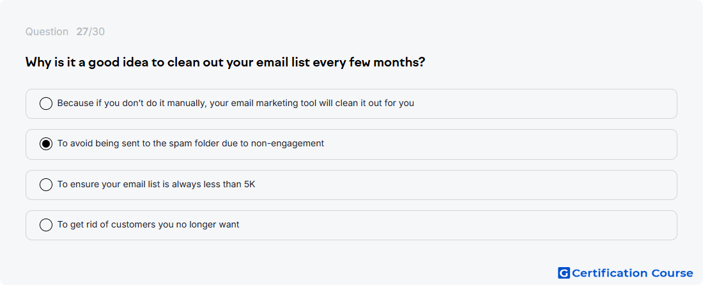Image resolution: width=703 pixels, height=285 pixels.
Task: Click the question heading about cleaning email list
Action: pyautogui.click(x=225, y=62)
